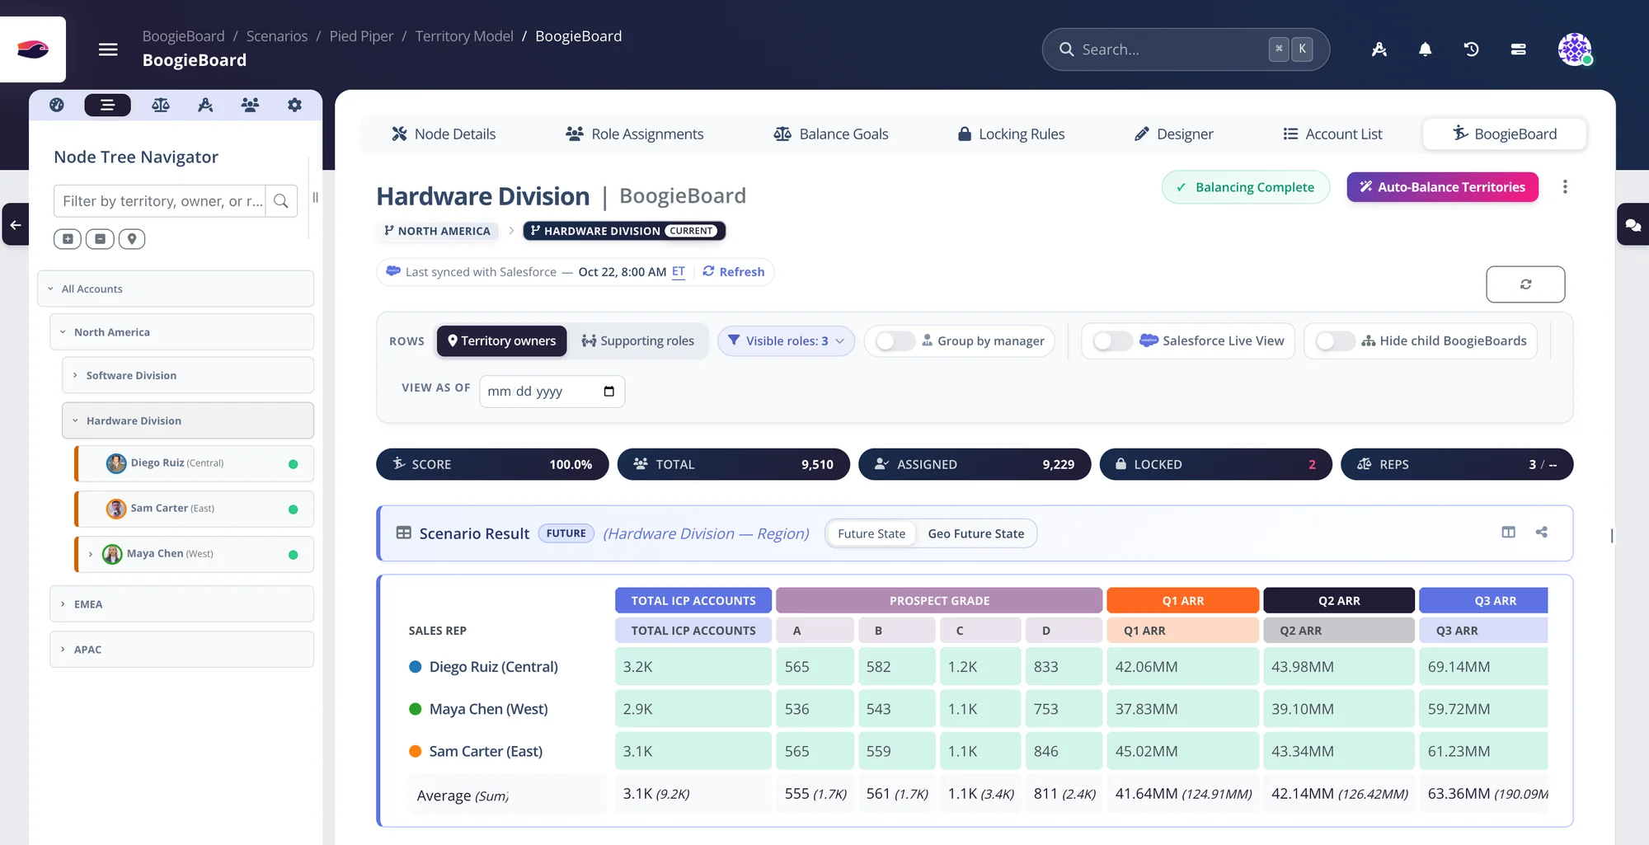Click the location pin icon in navigator
Viewport: 1649px width, 845px height.
click(132, 239)
